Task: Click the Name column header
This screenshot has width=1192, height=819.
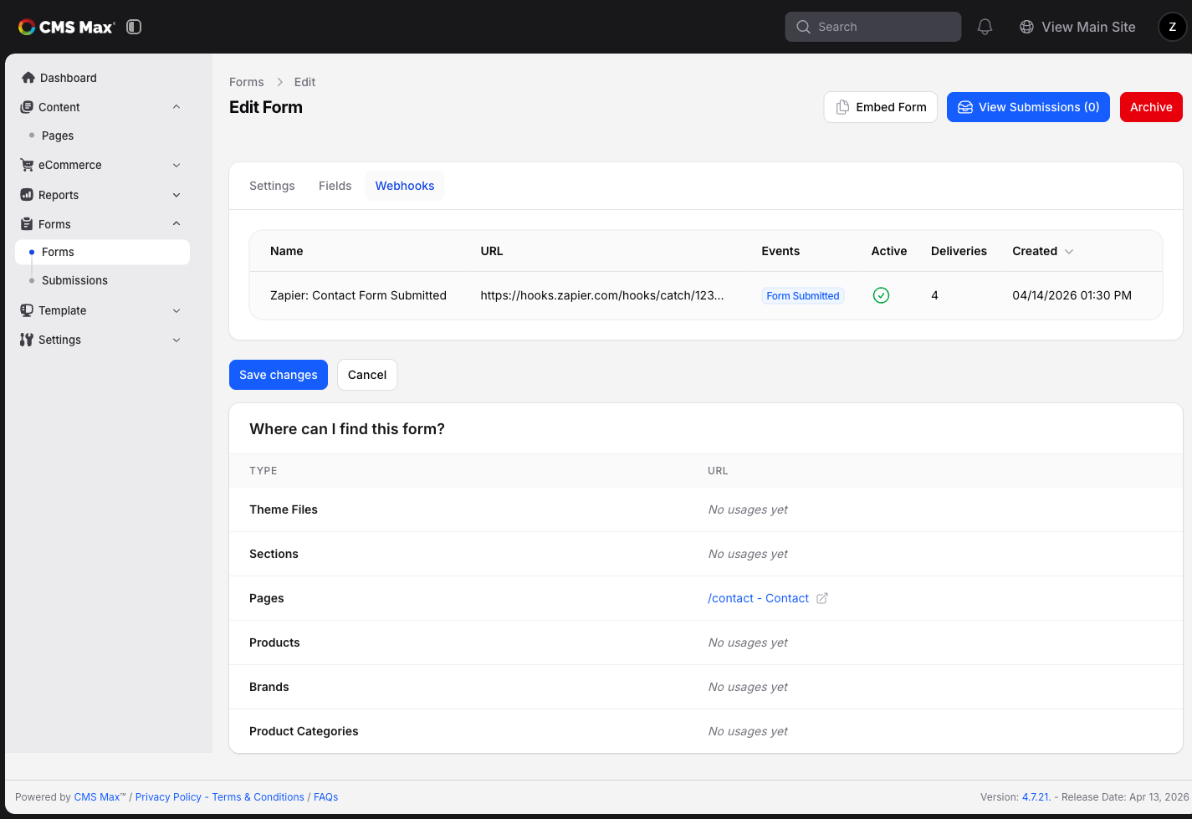Action: coord(287,251)
